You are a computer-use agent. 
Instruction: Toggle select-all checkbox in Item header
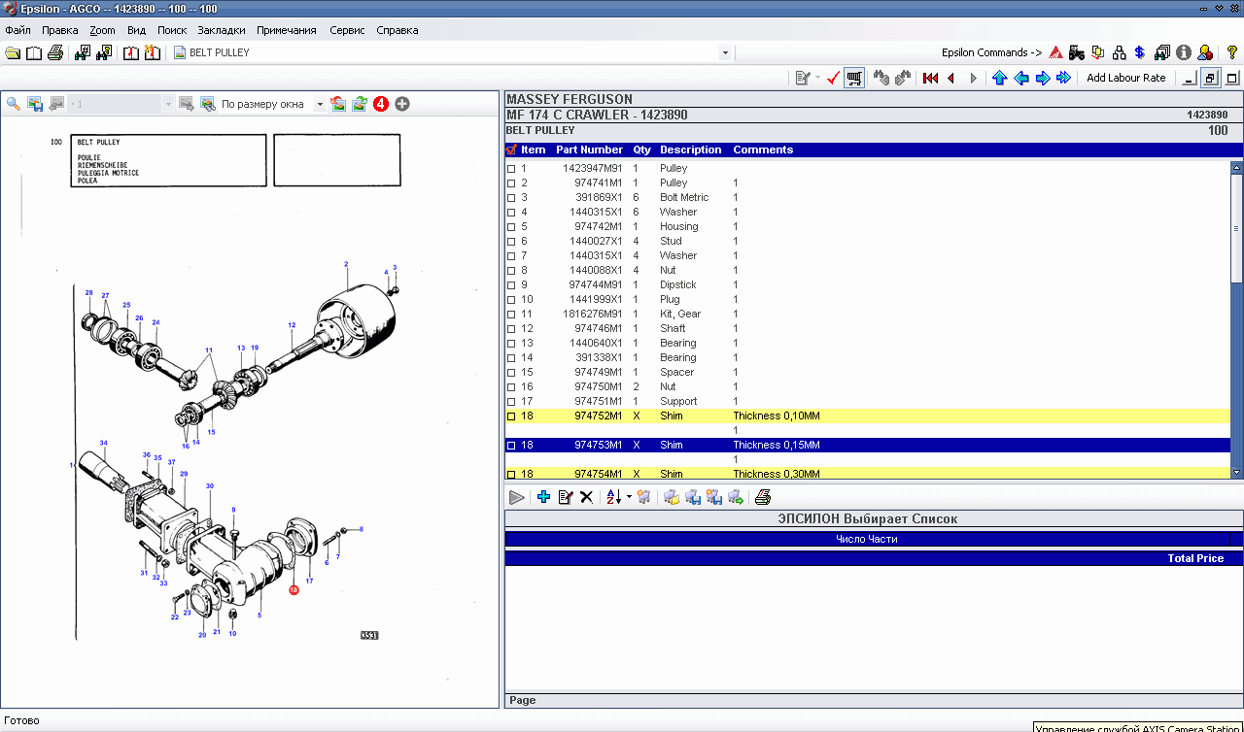point(512,150)
